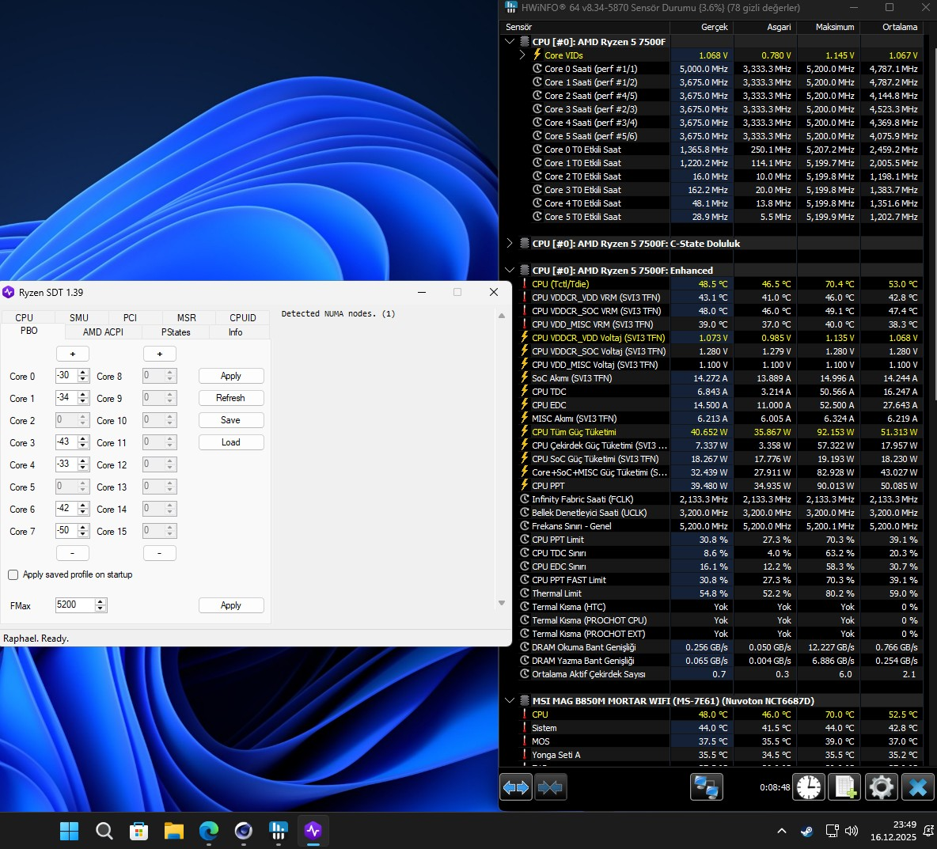Screen dimensions: 937x849
Task: Switch to AMD ACPI tab
Action: (103, 332)
